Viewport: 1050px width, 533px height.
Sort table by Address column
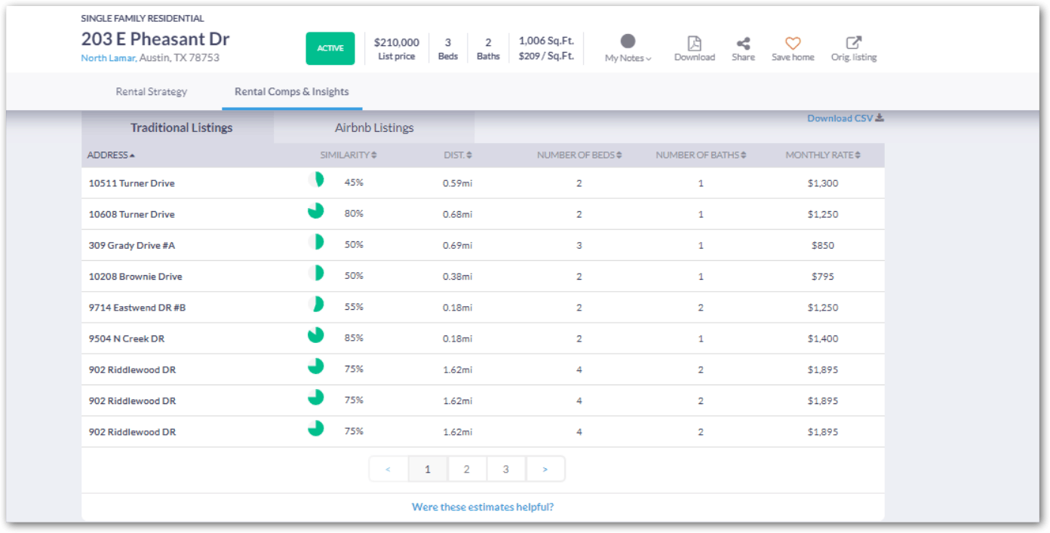[111, 155]
